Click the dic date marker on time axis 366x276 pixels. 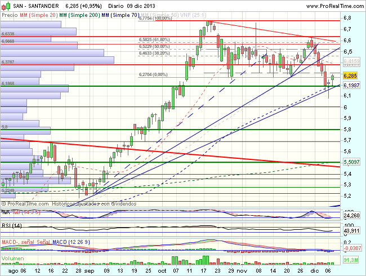pos(315,271)
